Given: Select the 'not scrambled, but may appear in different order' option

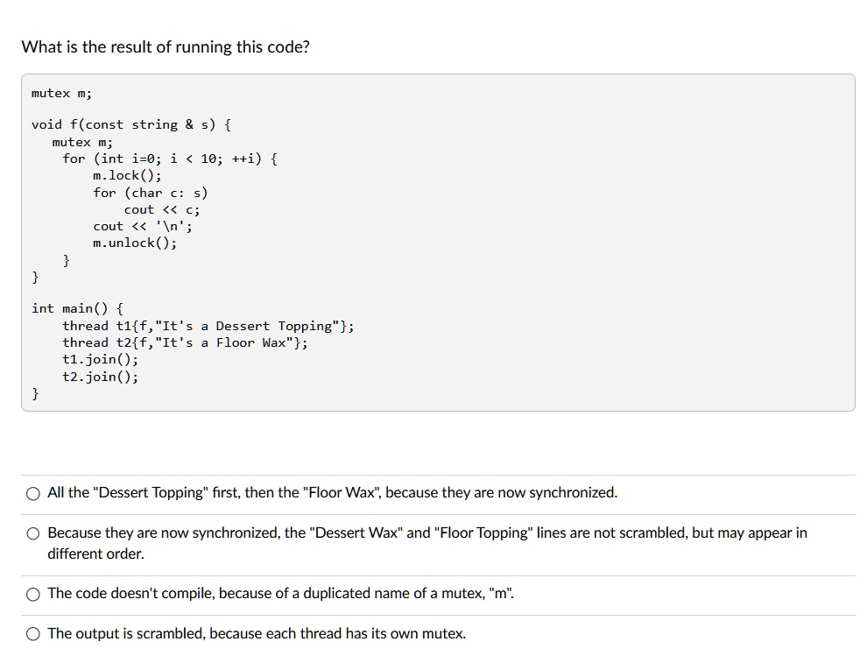Looking at the screenshot, I should 32,532.
